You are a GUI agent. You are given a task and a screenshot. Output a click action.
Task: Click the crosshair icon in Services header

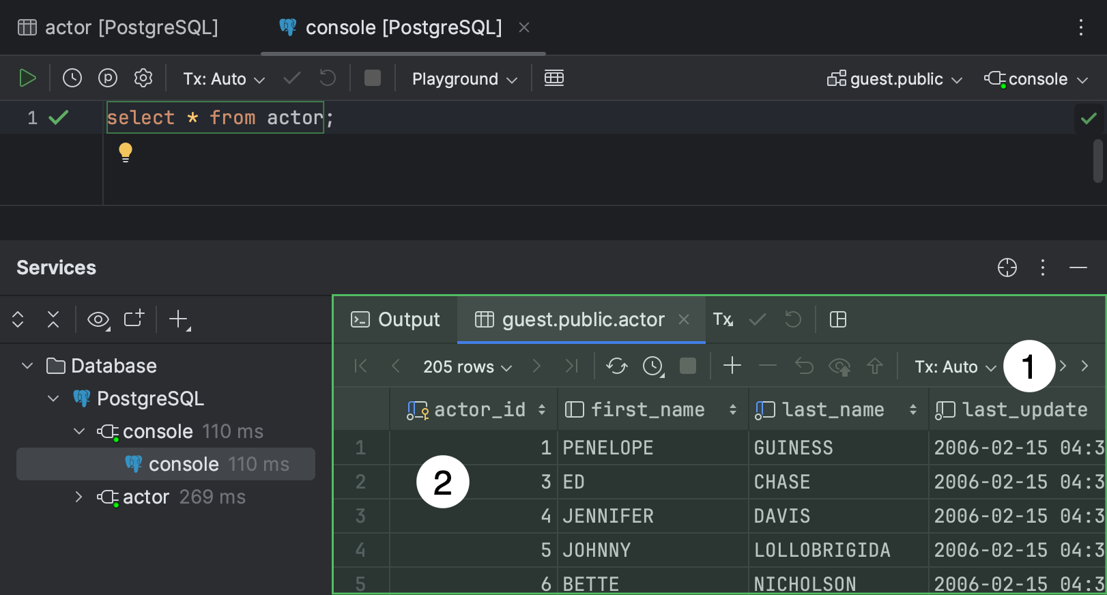coord(1007,267)
